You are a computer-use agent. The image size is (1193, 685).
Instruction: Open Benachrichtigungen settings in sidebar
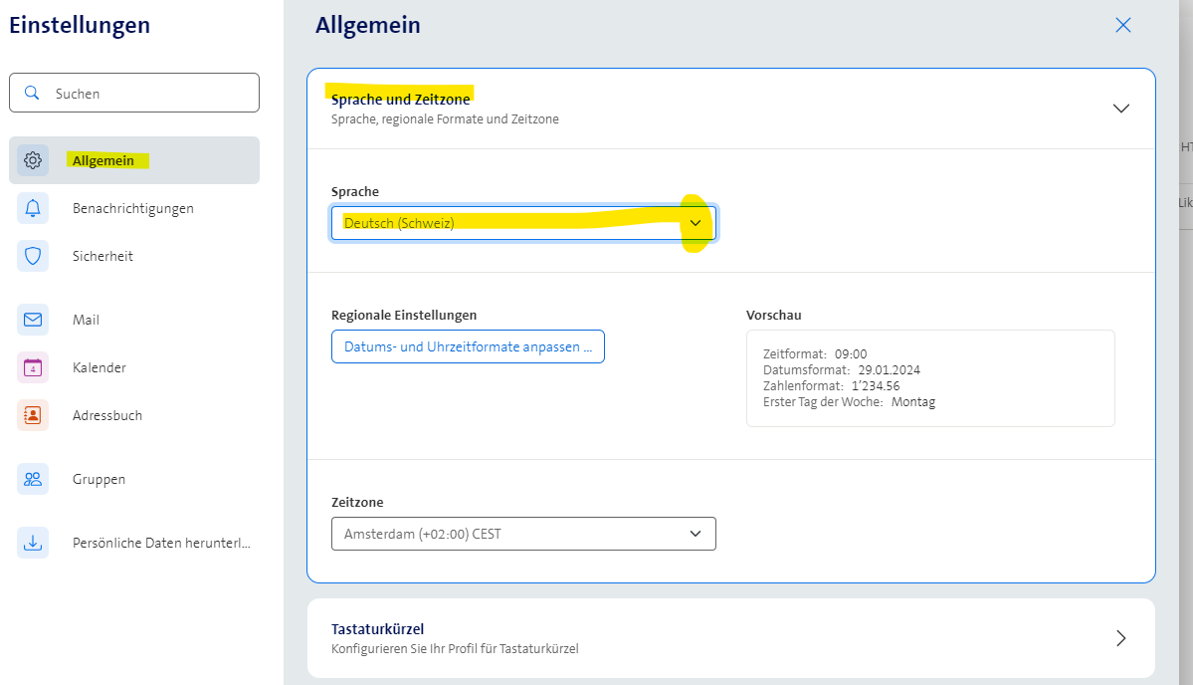pyautogui.click(x=133, y=208)
